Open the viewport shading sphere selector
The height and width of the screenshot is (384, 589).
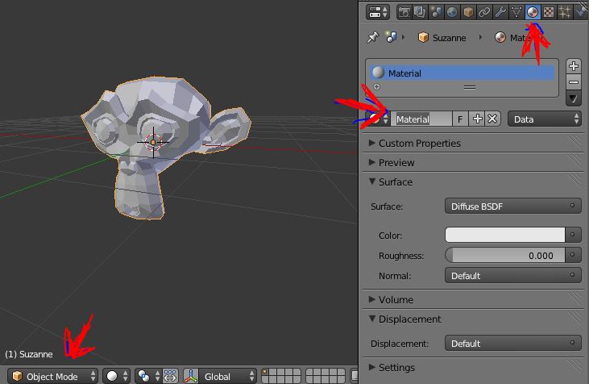pos(116,376)
